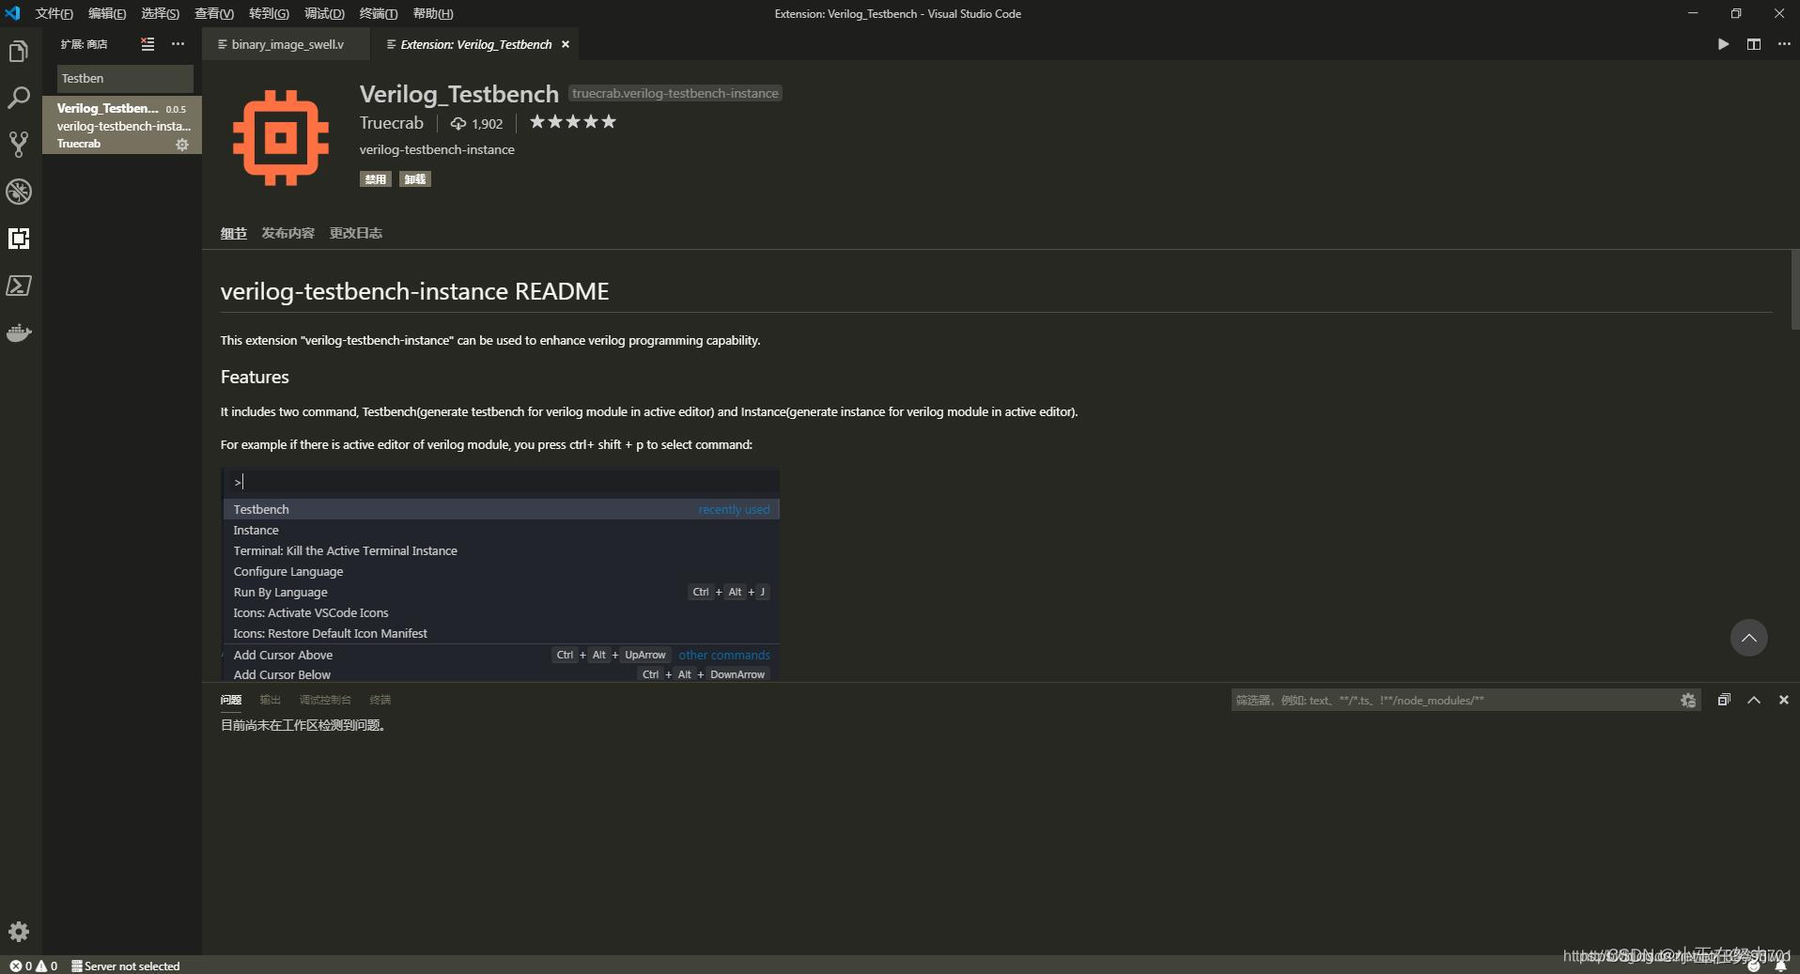The height and width of the screenshot is (974, 1800).
Task: Open 选择(S) menu
Action: click(160, 13)
